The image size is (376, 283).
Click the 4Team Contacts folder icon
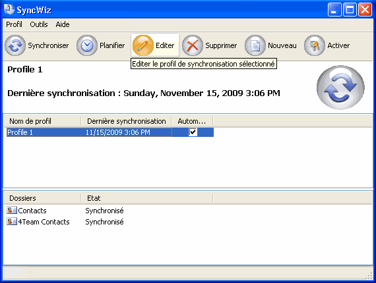pyautogui.click(x=12, y=222)
